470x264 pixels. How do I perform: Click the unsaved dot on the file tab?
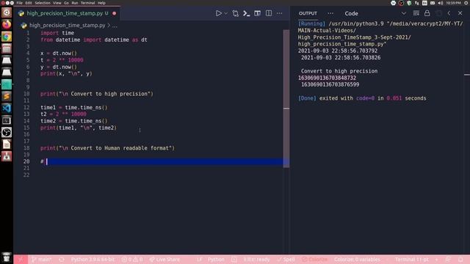(115, 13)
